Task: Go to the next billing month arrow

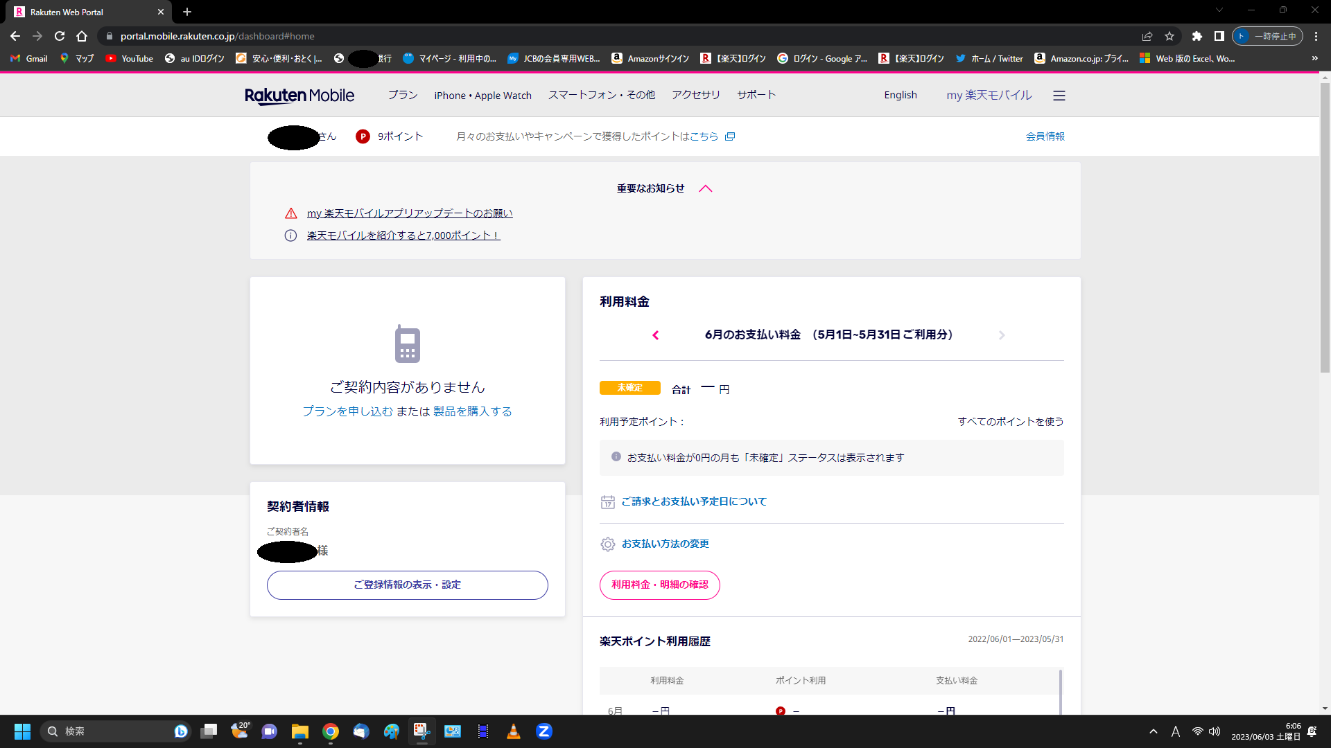Action: click(1002, 335)
